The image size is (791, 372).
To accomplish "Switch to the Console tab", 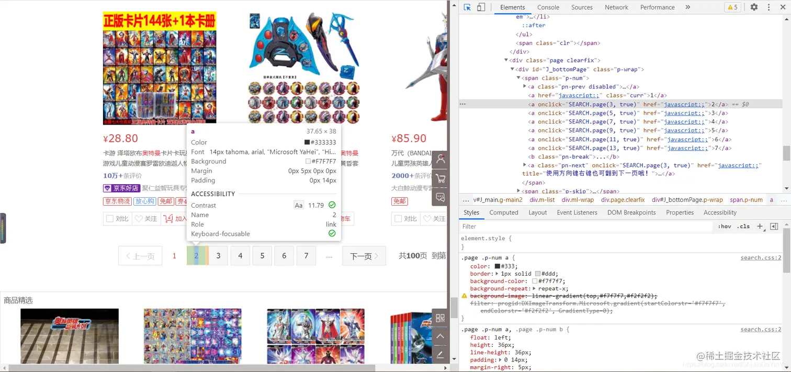I will point(548,7).
